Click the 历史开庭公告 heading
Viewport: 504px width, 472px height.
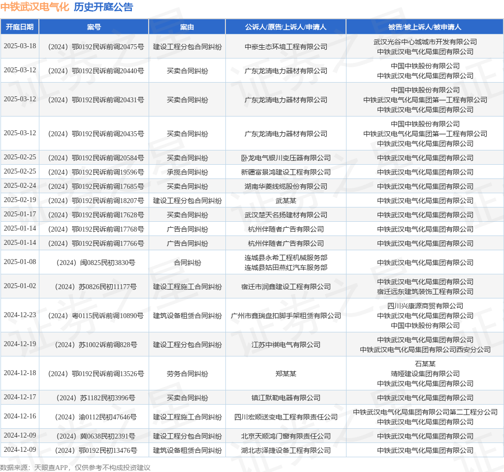pos(103,7)
